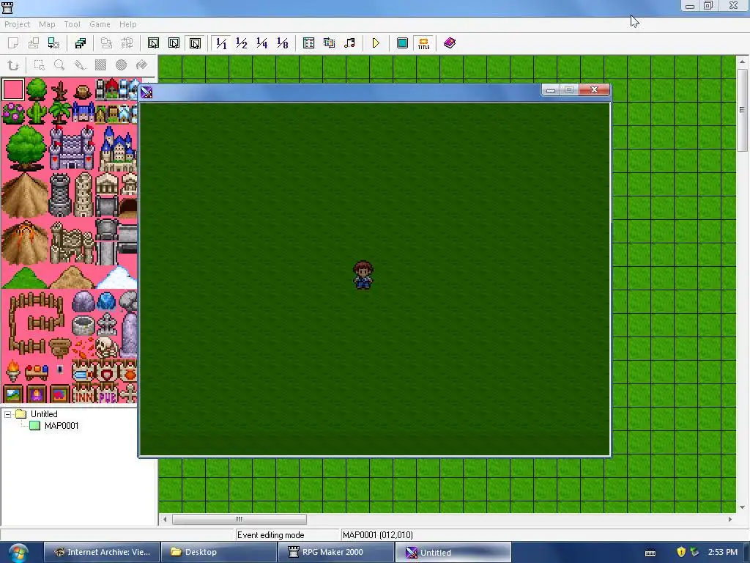
Task: Open the Windows Start orb
Action: click(18, 553)
